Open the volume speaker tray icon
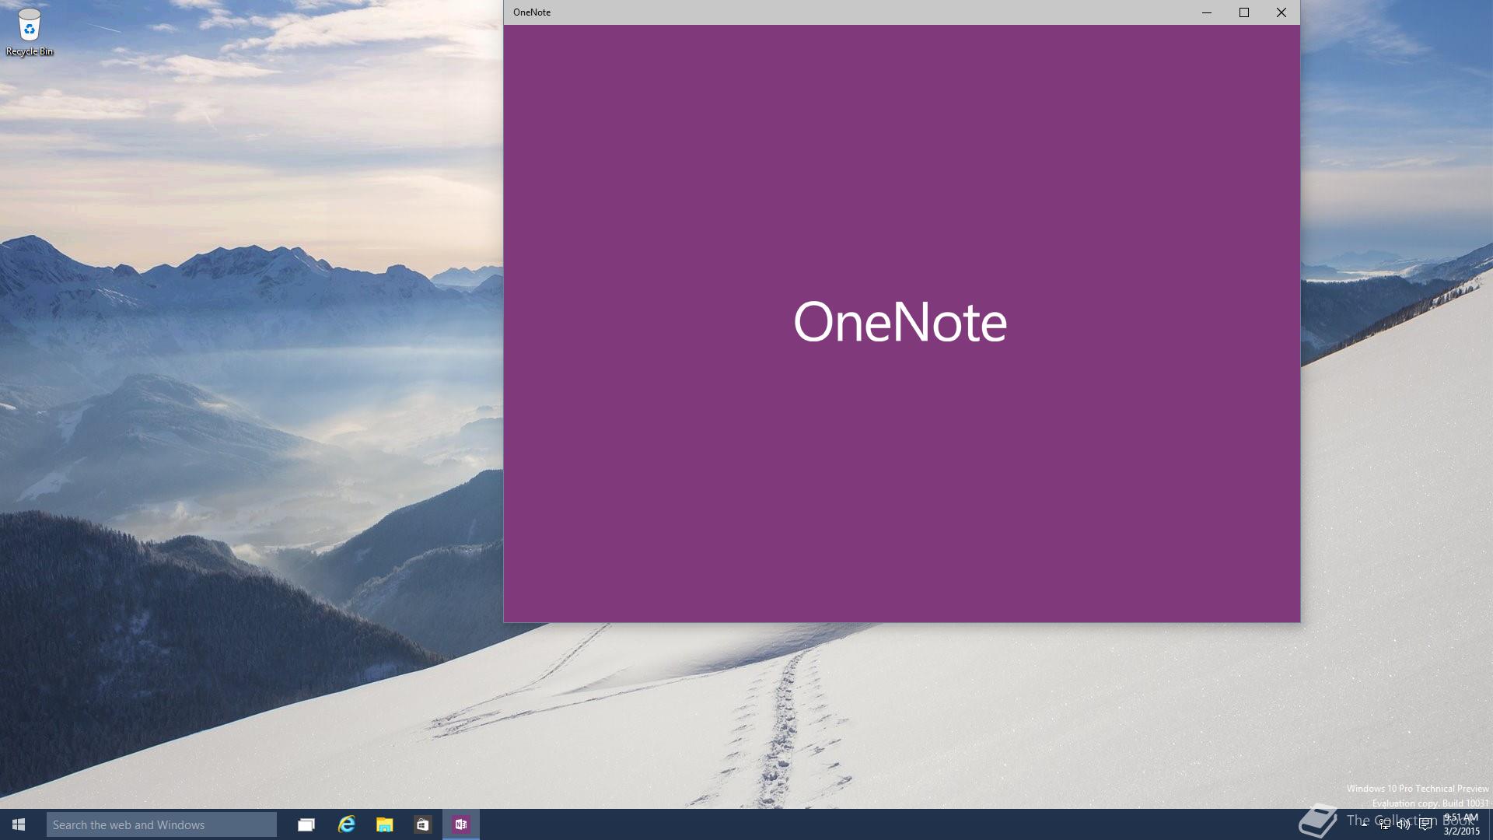 pyautogui.click(x=1404, y=824)
